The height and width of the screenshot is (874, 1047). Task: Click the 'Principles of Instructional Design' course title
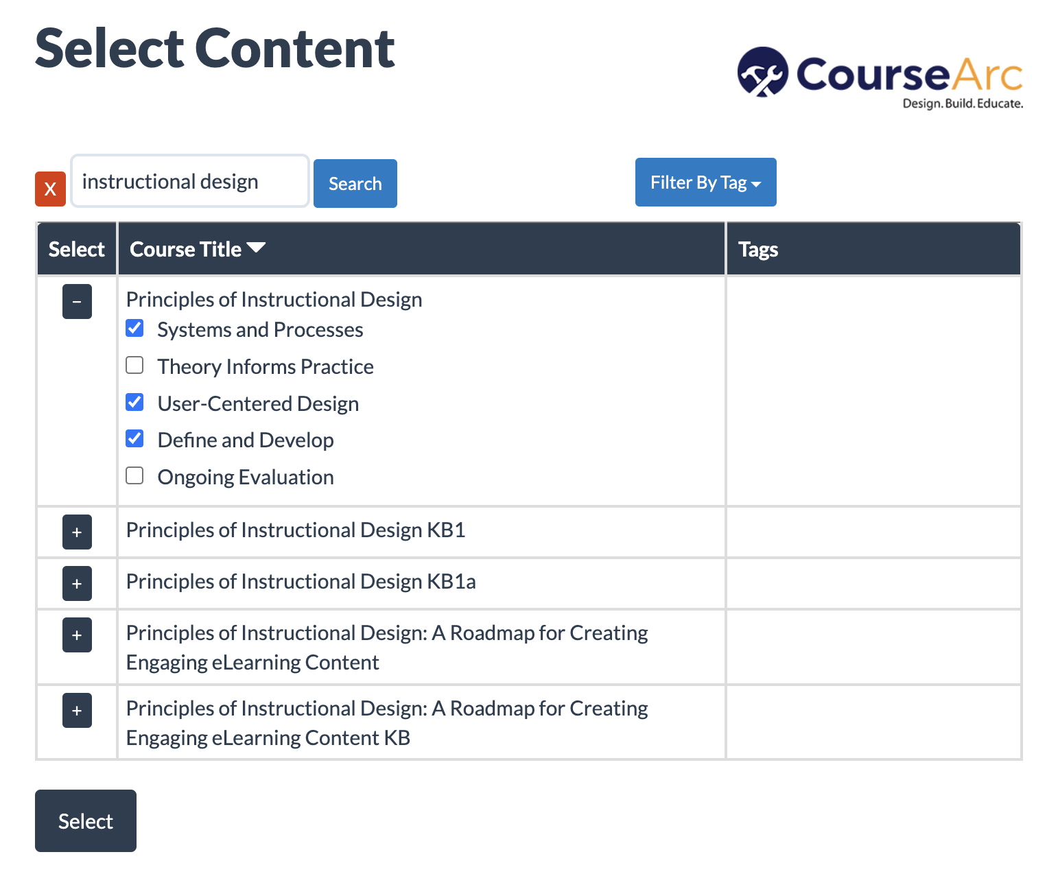(x=274, y=300)
